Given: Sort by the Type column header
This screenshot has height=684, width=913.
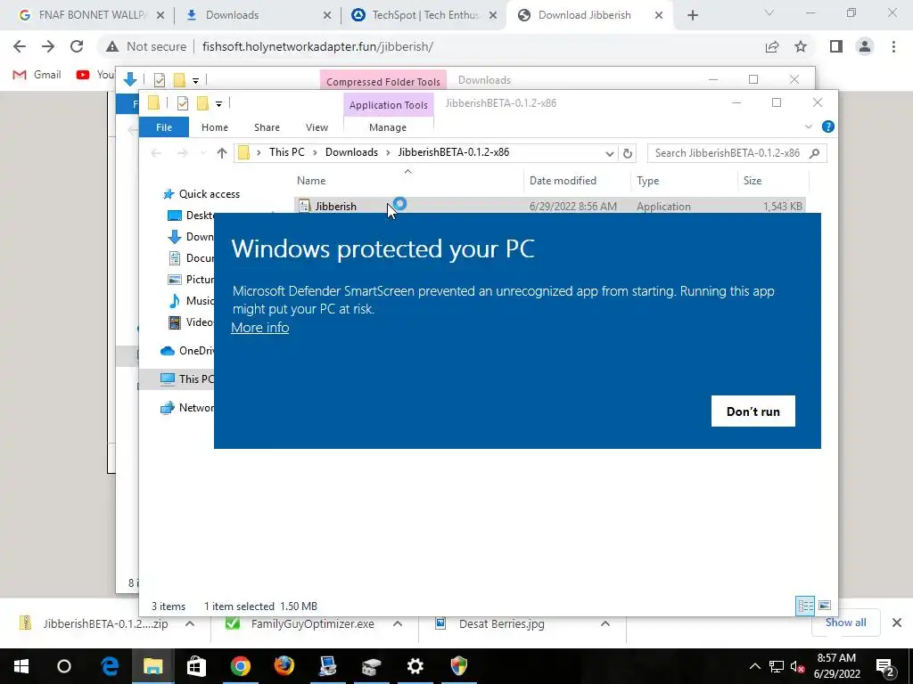Looking at the screenshot, I should (x=647, y=180).
